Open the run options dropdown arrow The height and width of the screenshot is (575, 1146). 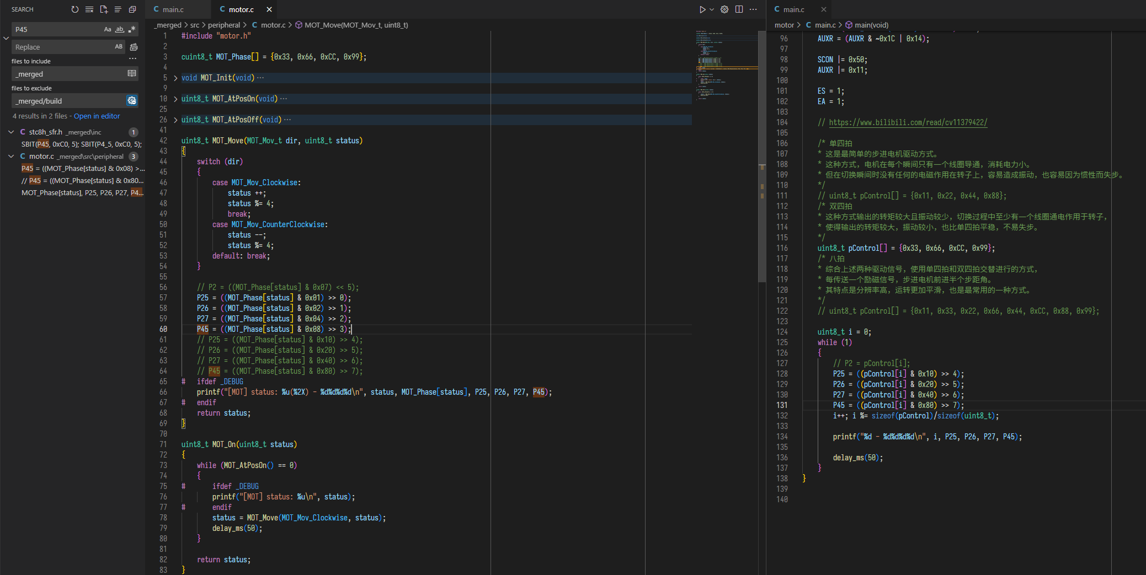[712, 9]
